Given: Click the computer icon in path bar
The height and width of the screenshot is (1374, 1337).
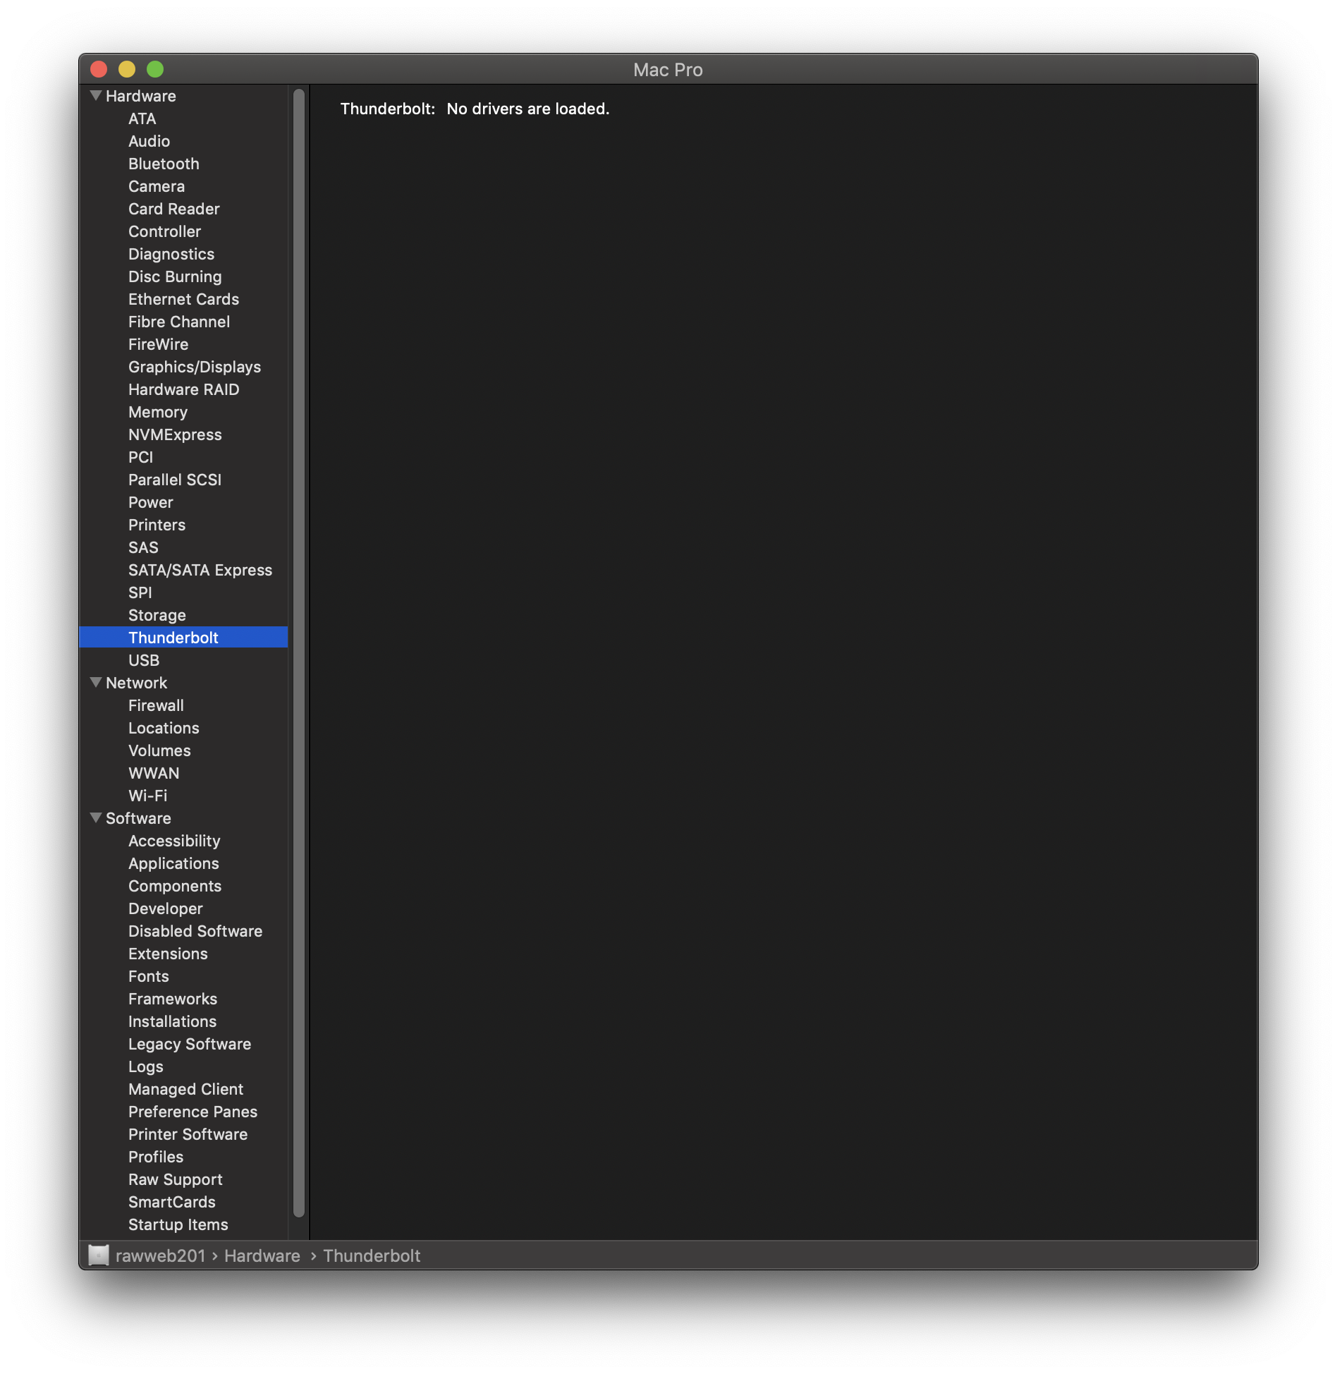Looking at the screenshot, I should (x=98, y=1256).
